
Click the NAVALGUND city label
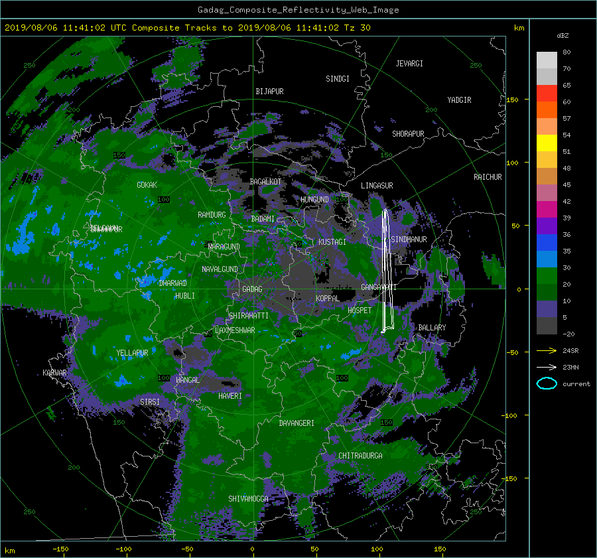click(220, 269)
